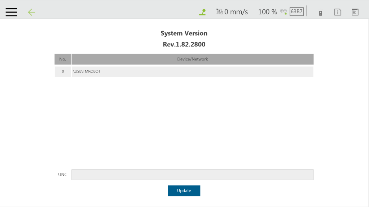
Task: Click the plus-minus speed adjust icon
Action: coord(284,12)
